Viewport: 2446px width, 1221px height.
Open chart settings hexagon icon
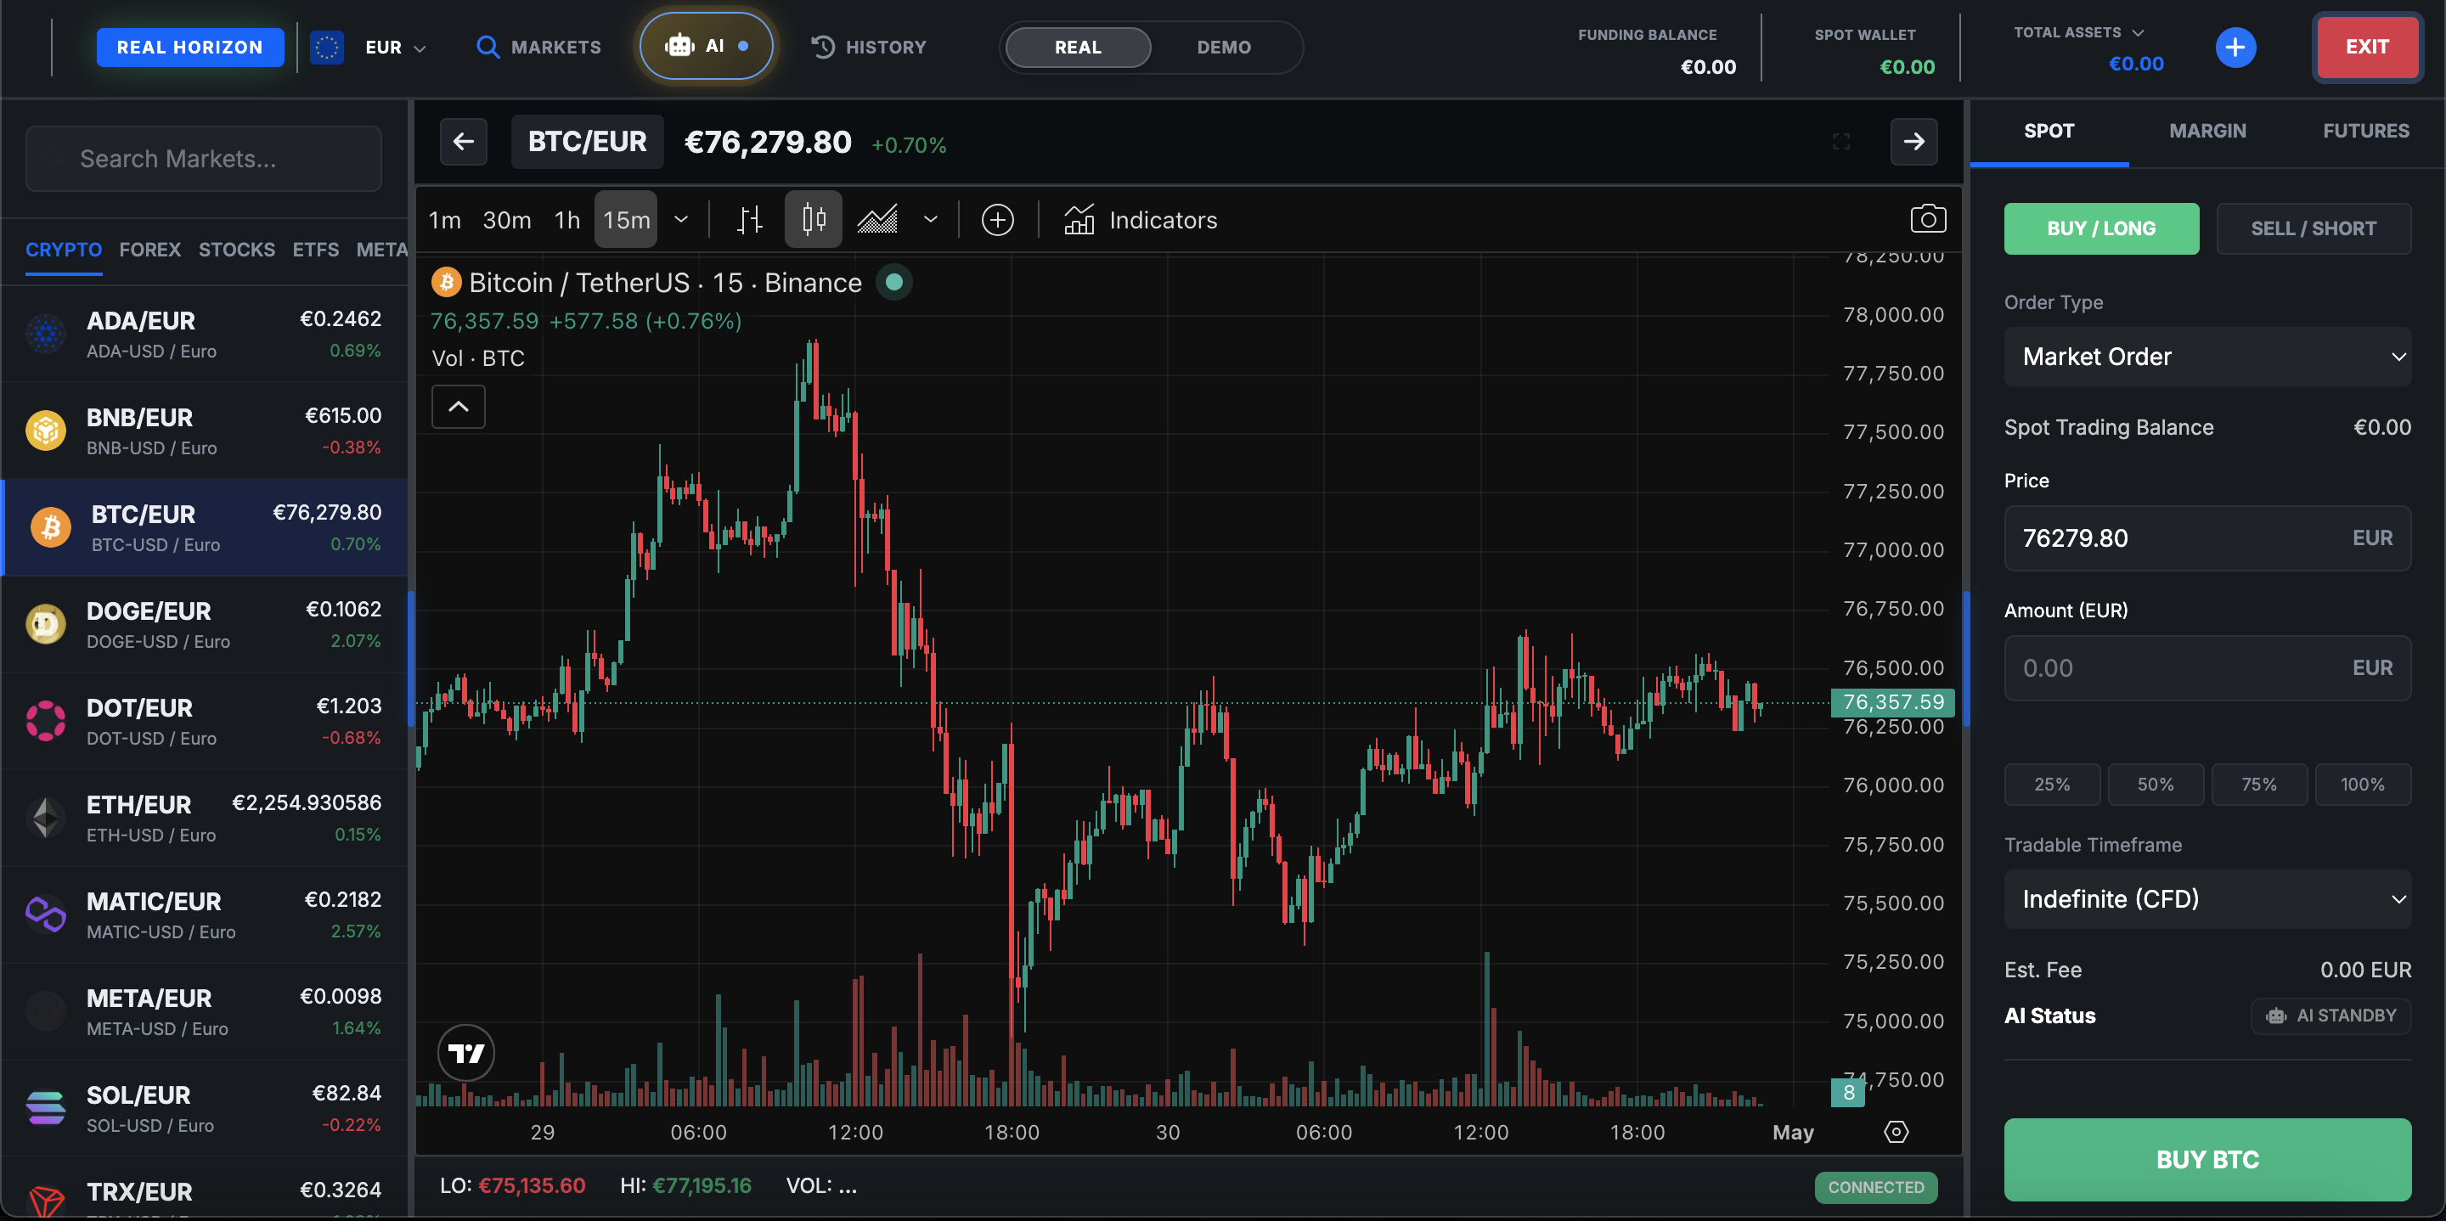(x=1896, y=1132)
